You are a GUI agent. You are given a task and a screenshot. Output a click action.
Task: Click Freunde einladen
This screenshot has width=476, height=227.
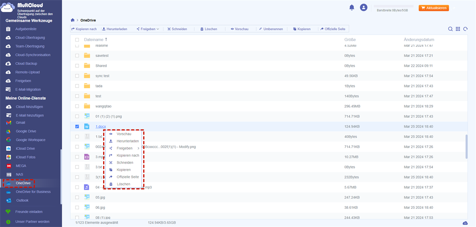coord(29,212)
